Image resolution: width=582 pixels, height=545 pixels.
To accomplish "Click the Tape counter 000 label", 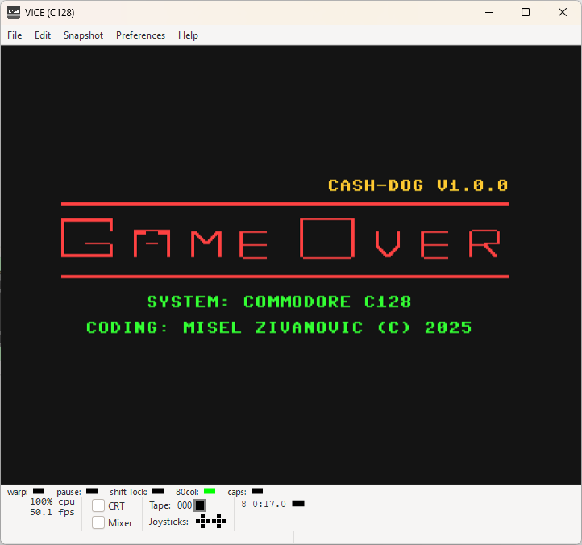I will click(x=185, y=505).
